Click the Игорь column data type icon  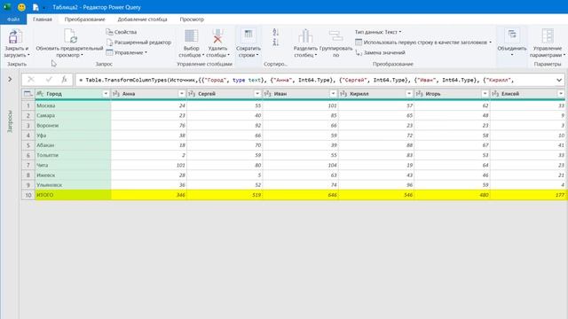pos(420,94)
